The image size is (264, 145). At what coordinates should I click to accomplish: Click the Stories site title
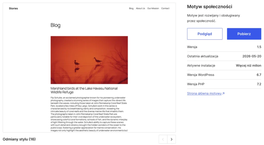[x=13, y=8]
